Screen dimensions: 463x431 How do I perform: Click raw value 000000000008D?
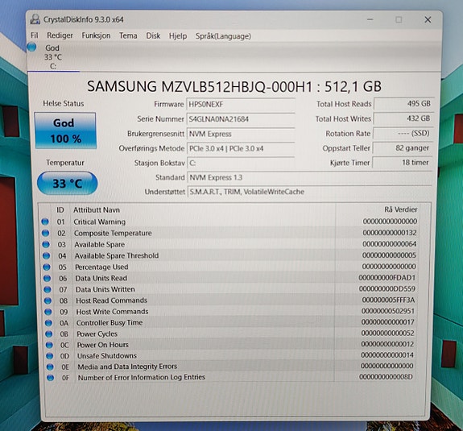(386, 377)
